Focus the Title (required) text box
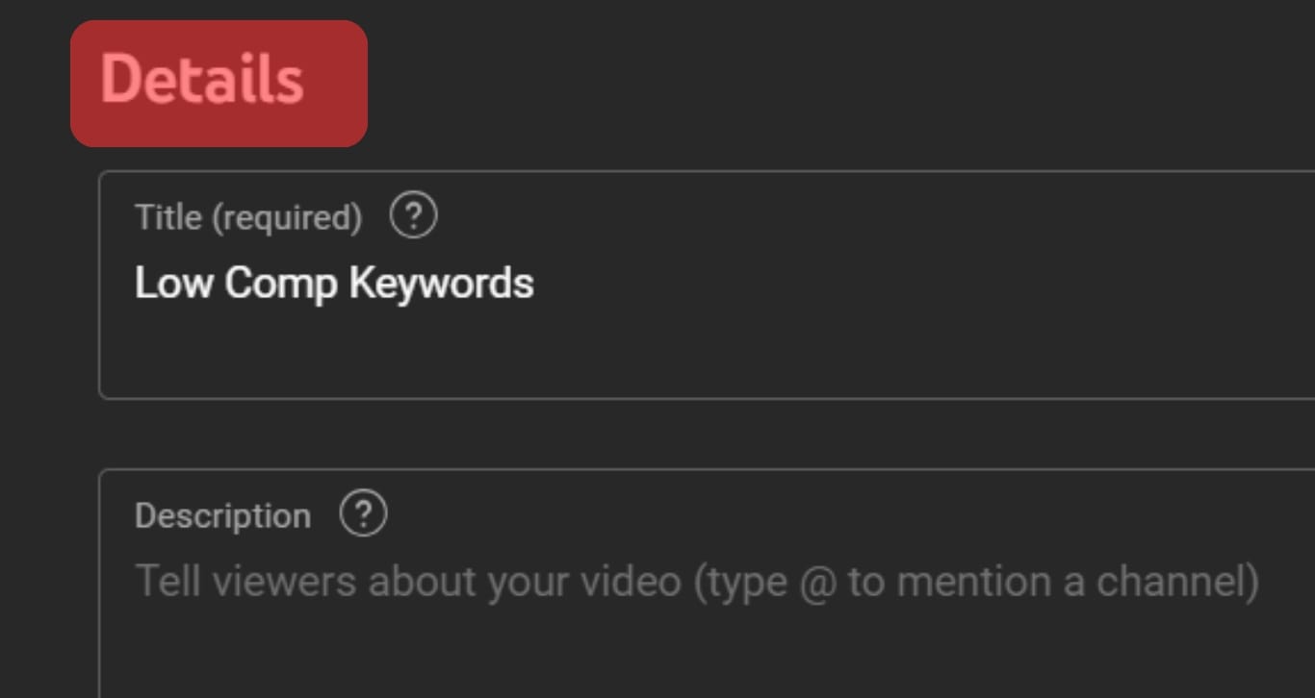The width and height of the screenshot is (1315, 698). coord(707,285)
